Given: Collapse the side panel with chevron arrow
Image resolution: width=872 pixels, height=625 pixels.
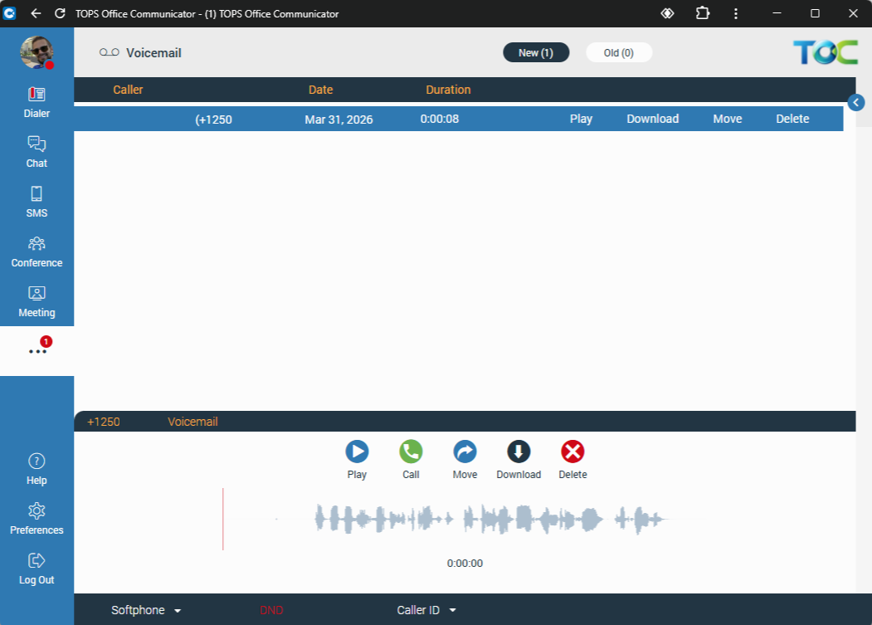Looking at the screenshot, I should [857, 102].
